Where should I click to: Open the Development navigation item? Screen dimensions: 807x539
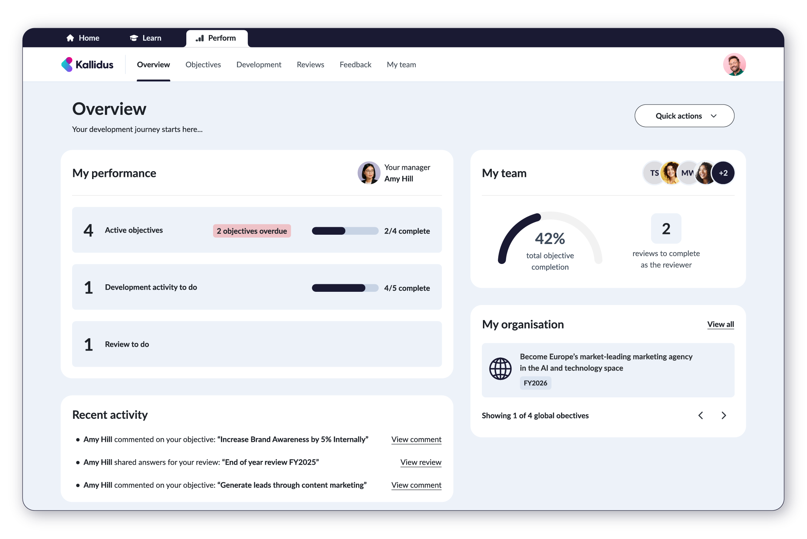tap(259, 65)
